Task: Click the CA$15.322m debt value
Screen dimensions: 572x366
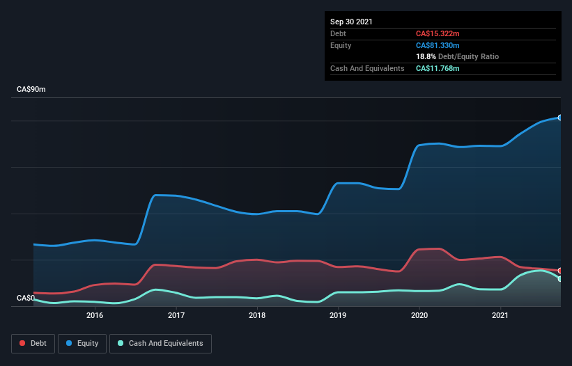Action: coord(438,33)
